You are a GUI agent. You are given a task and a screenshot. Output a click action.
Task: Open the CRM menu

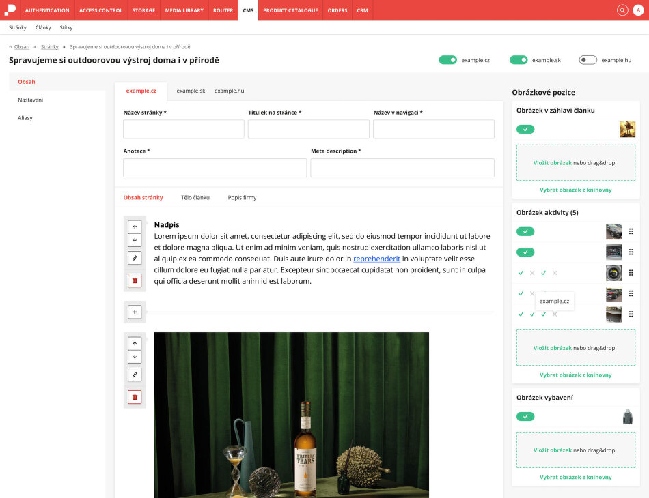pyautogui.click(x=363, y=10)
